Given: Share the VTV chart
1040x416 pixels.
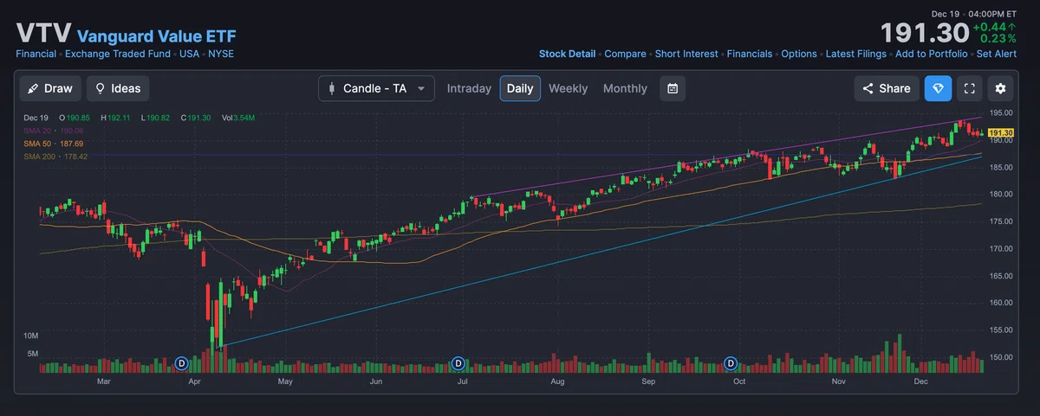Looking at the screenshot, I should 886,88.
